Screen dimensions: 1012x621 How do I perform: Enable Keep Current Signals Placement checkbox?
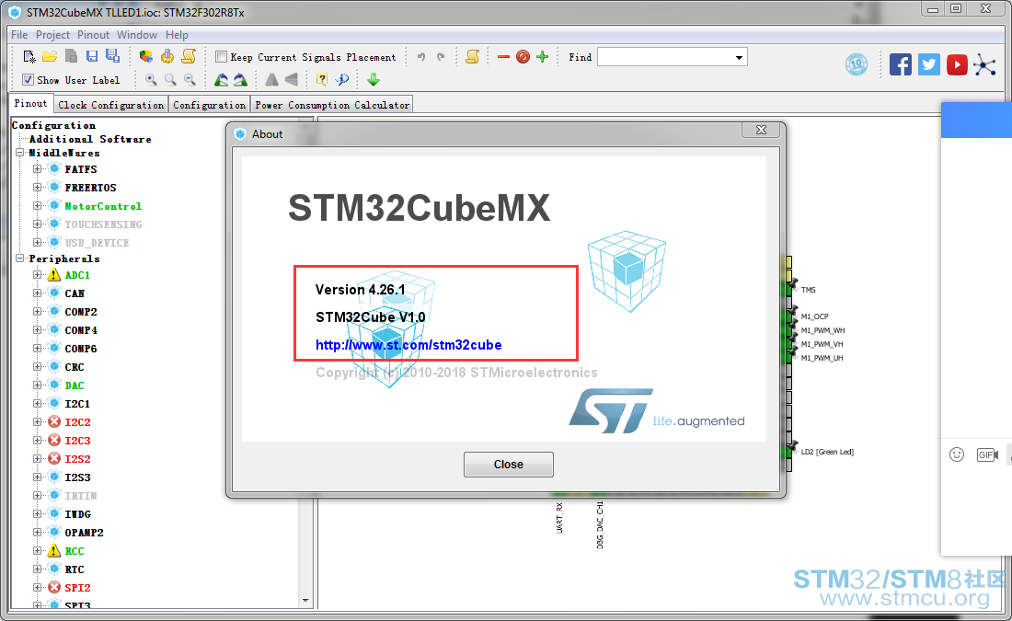pyautogui.click(x=222, y=57)
